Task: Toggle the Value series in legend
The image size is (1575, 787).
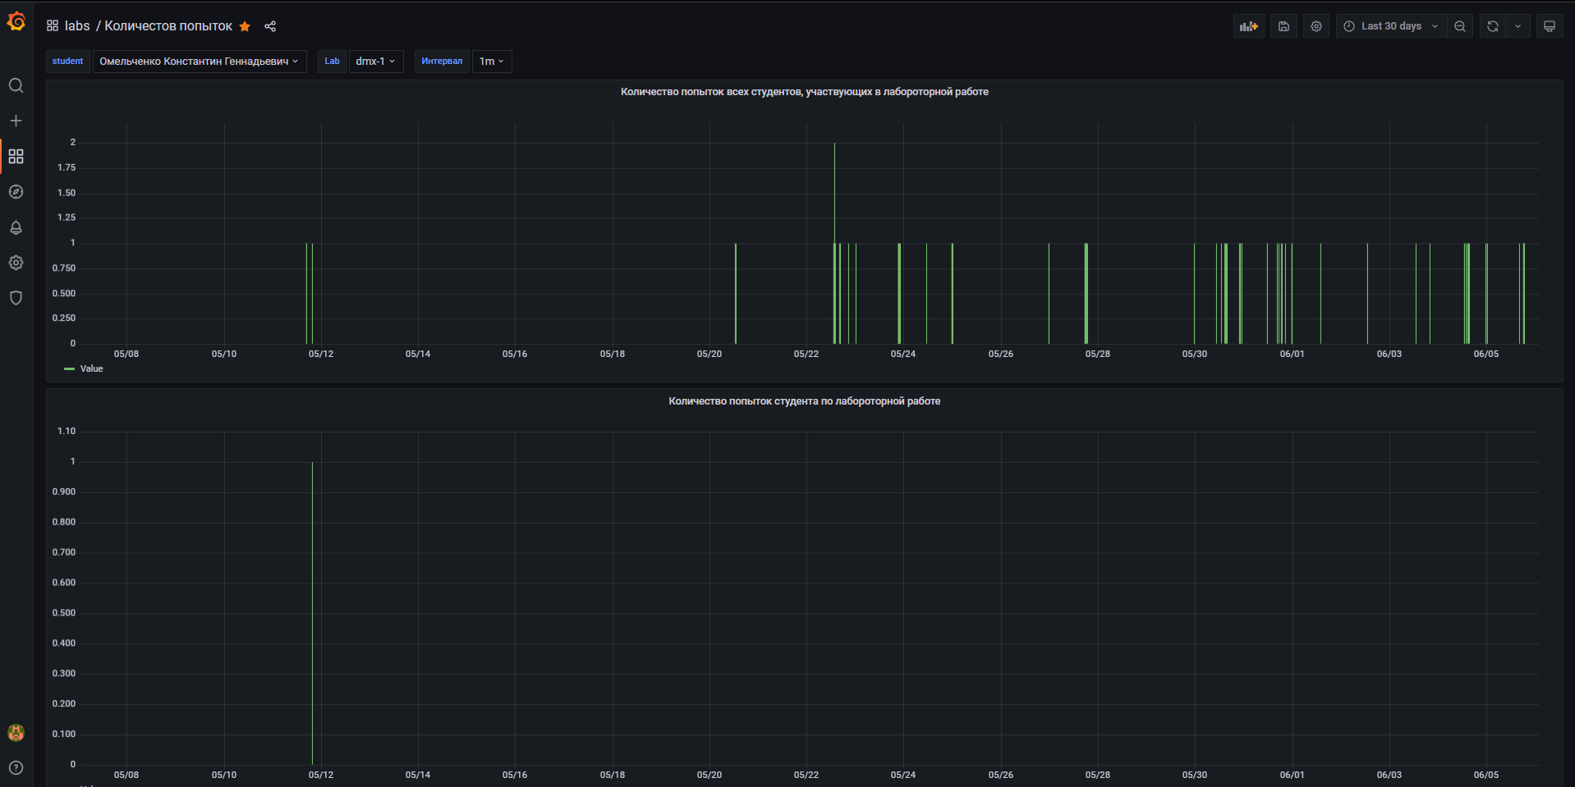Action: tap(91, 368)
